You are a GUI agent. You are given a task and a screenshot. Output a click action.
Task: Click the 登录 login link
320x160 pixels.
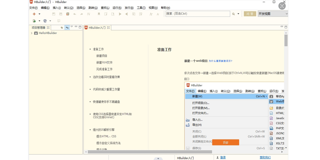tap(223, 158)
